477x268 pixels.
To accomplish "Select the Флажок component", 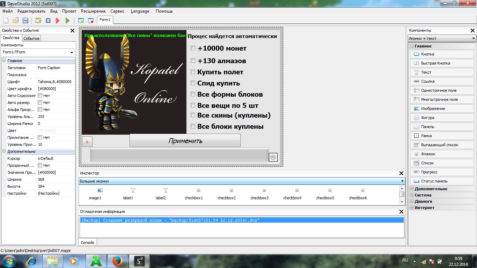I will coord(442,154).
